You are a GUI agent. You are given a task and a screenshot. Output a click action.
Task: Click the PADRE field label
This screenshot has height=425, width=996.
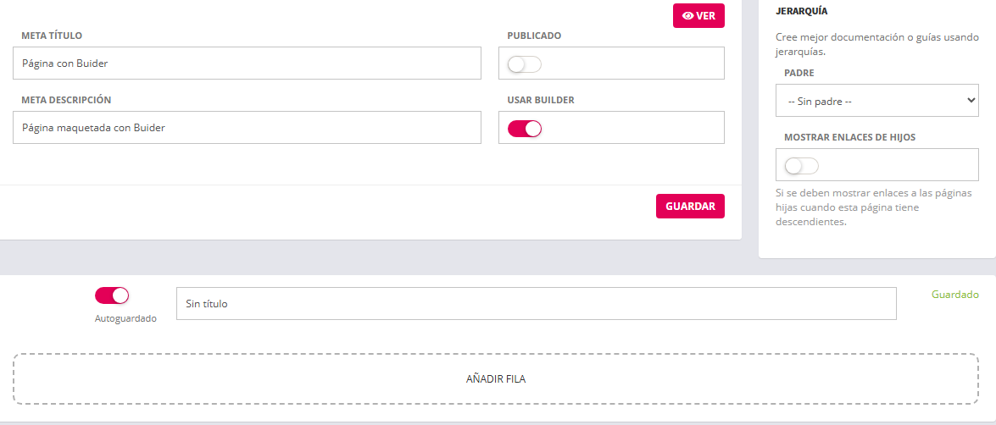click(798, 74)
